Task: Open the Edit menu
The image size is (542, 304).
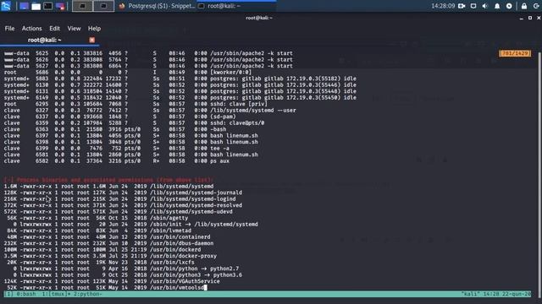Action: tap(54, 29)
